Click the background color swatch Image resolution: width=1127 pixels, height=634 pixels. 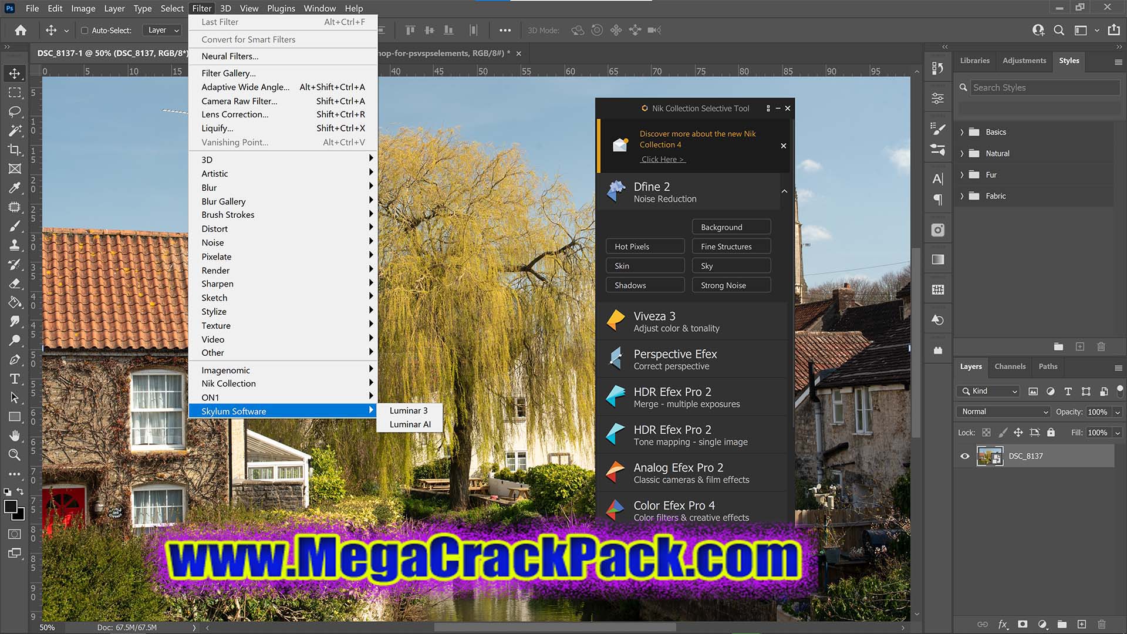point(21,515)
